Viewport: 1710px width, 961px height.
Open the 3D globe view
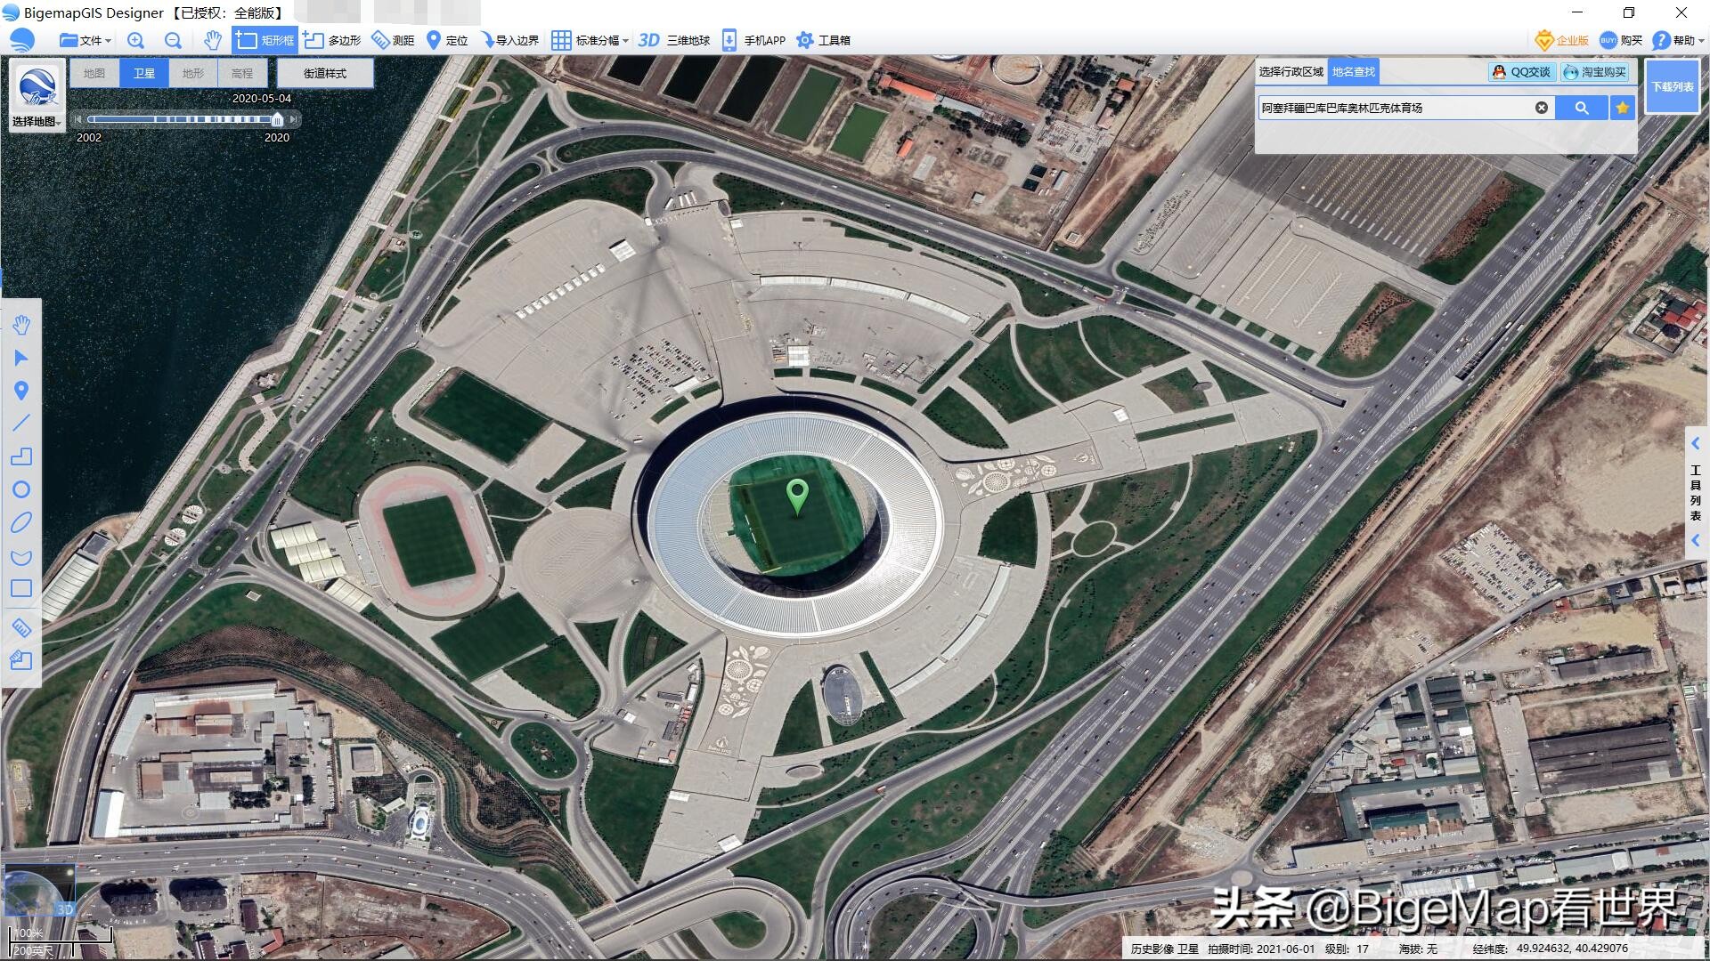click(674, 40)
